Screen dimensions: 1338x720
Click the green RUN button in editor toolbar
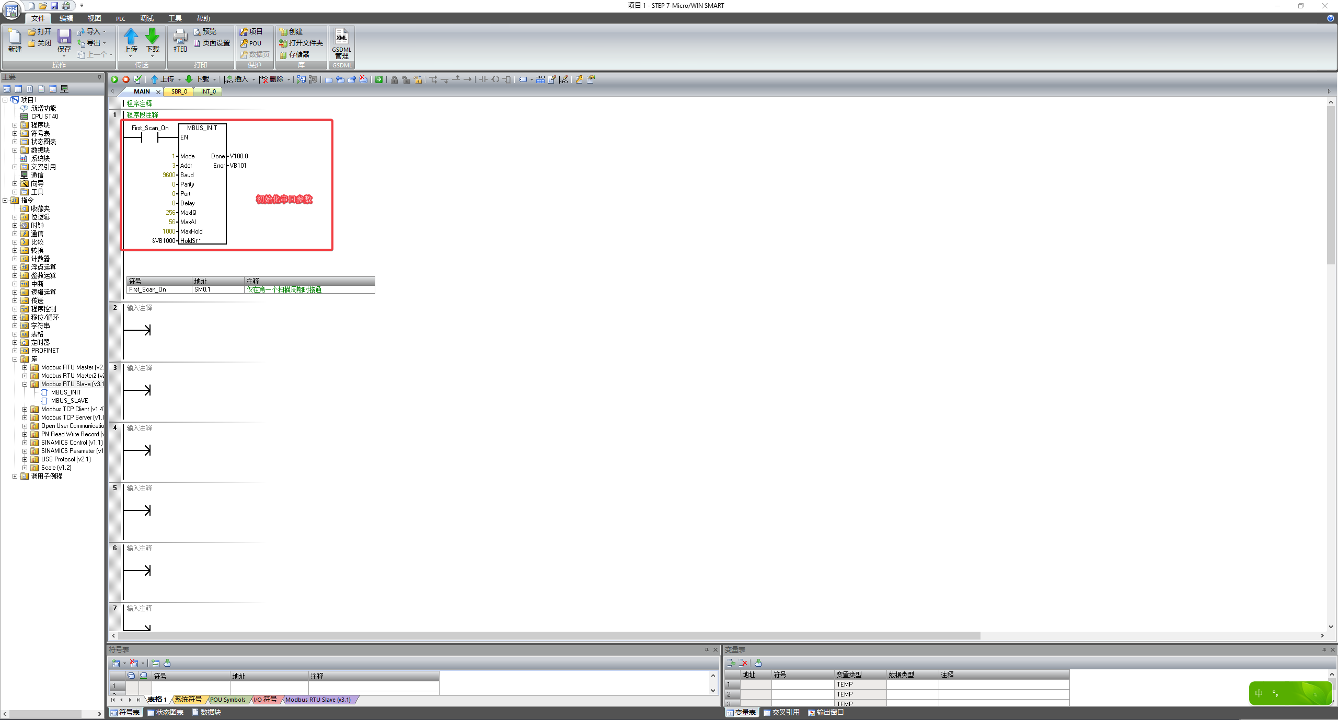click(x=114, y=79)
